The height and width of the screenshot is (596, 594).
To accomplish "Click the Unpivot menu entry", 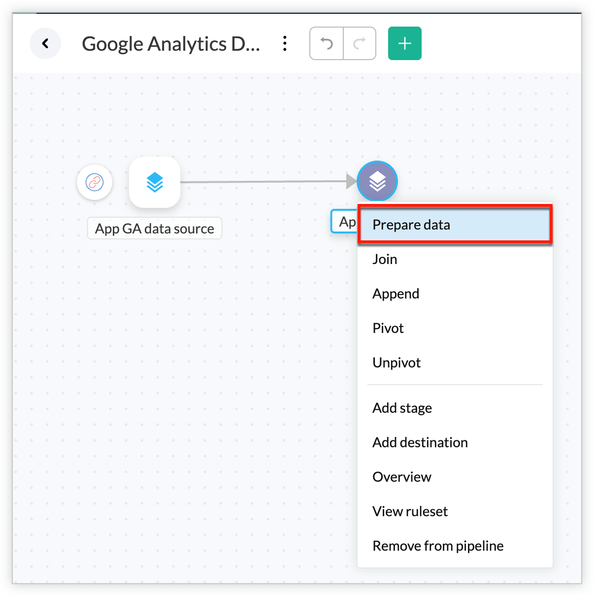I will [396, 363].
